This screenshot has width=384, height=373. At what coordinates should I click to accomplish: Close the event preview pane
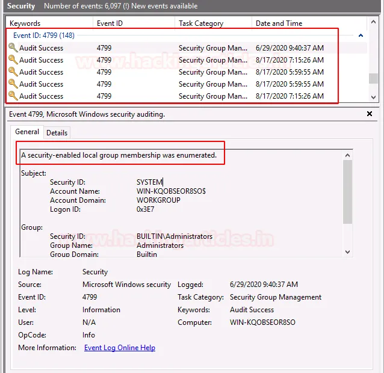click(369, 114)
